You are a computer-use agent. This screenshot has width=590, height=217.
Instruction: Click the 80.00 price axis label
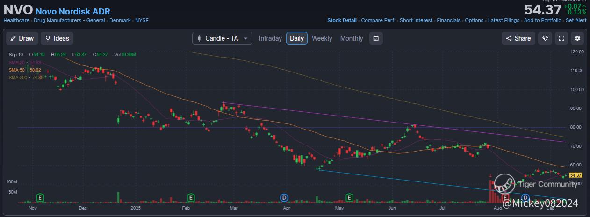pos(577,127)
